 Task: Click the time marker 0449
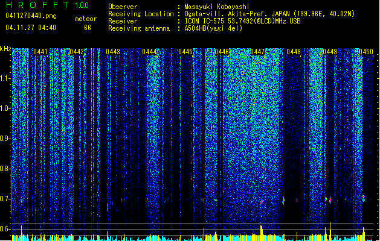coord(330,52)
